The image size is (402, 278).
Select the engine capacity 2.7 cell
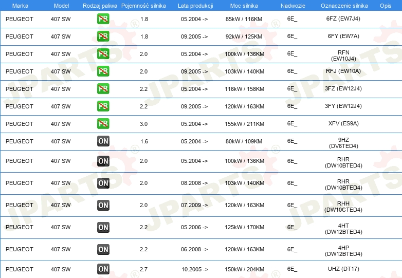143,269
